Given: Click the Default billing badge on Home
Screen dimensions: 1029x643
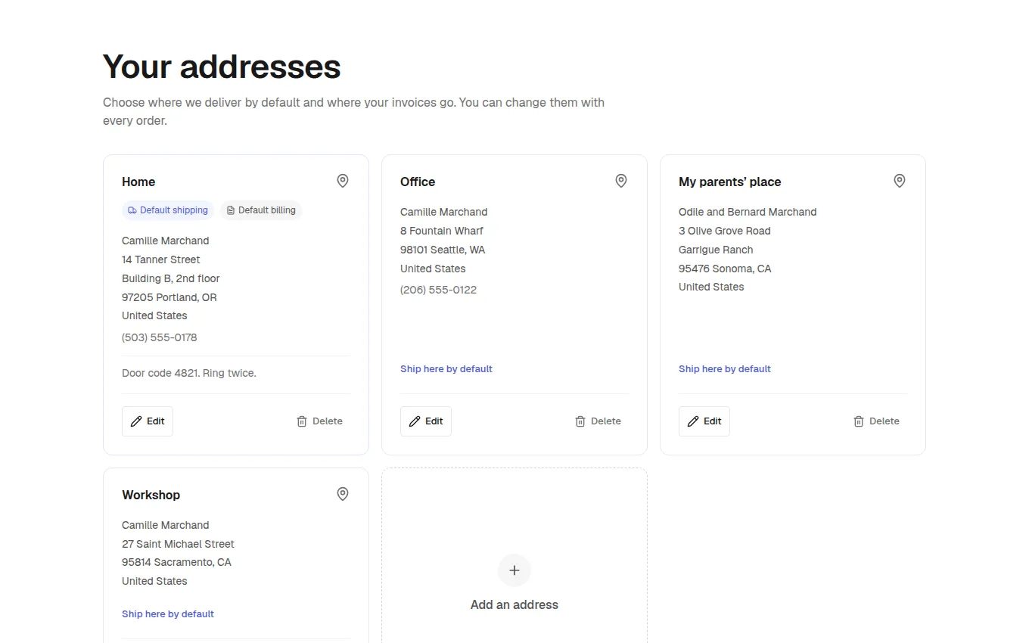Looking at the screenshot, I should coord(261,210).
